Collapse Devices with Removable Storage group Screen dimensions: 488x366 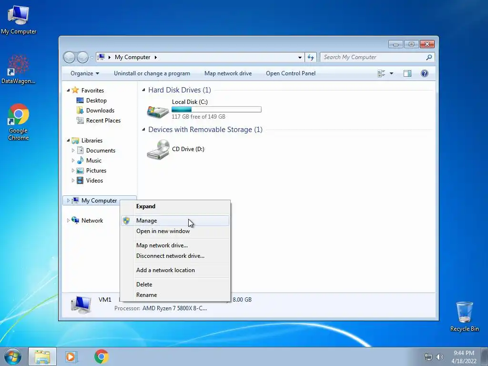pos(143,130)
